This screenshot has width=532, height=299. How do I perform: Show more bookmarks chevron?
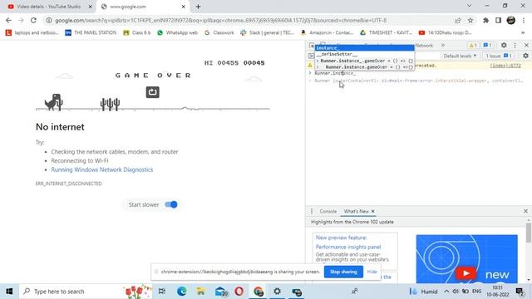[523, 32]
